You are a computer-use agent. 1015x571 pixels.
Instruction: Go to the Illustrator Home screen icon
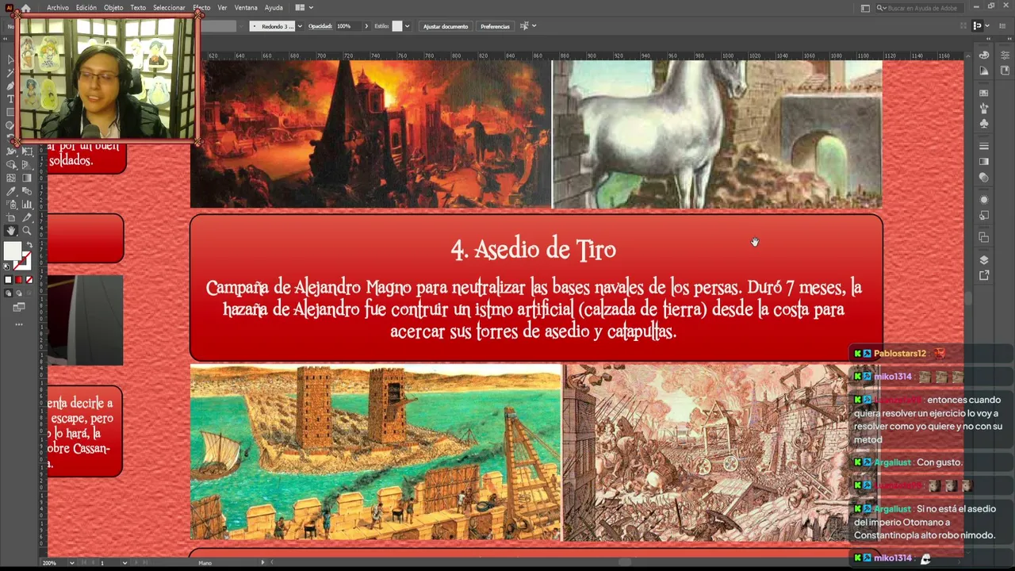point(25,8)
